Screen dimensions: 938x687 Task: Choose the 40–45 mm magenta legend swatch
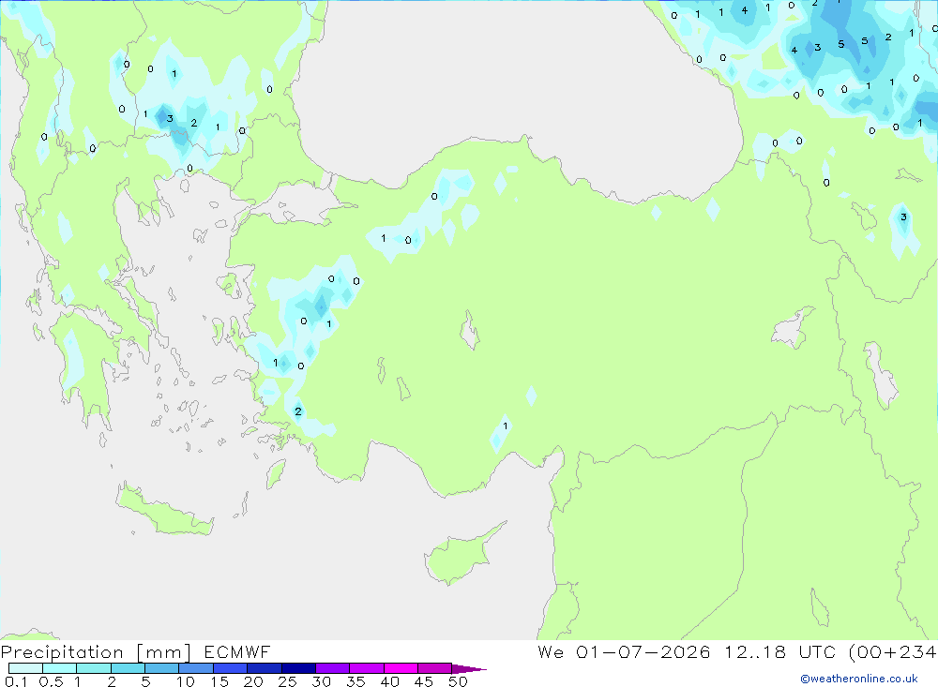(401, 668)
